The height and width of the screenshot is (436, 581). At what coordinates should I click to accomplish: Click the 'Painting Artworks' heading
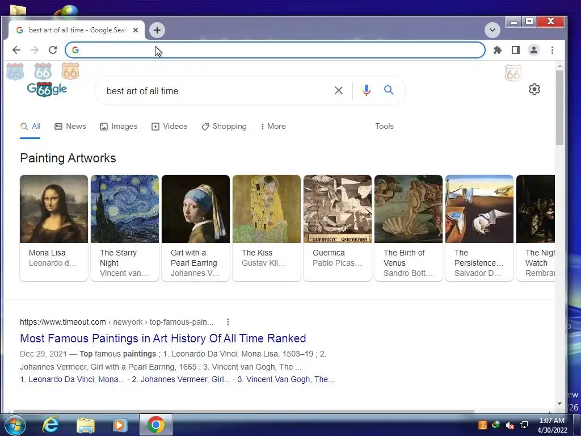point(68,158)
